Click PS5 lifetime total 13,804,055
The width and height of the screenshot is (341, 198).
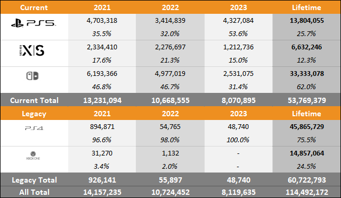point(307,20)
